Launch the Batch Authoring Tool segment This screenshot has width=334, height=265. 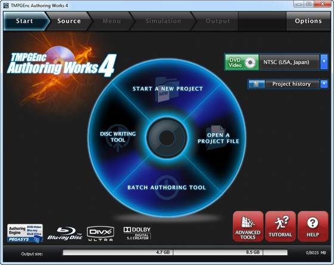166,187
